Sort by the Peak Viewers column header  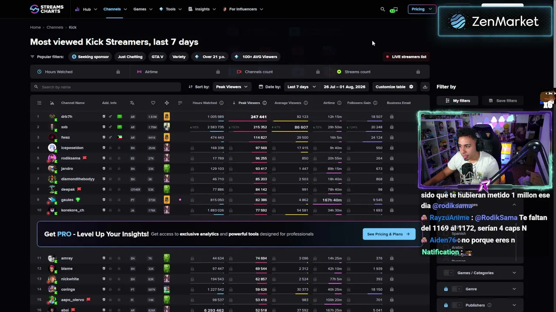pos(249,103)
